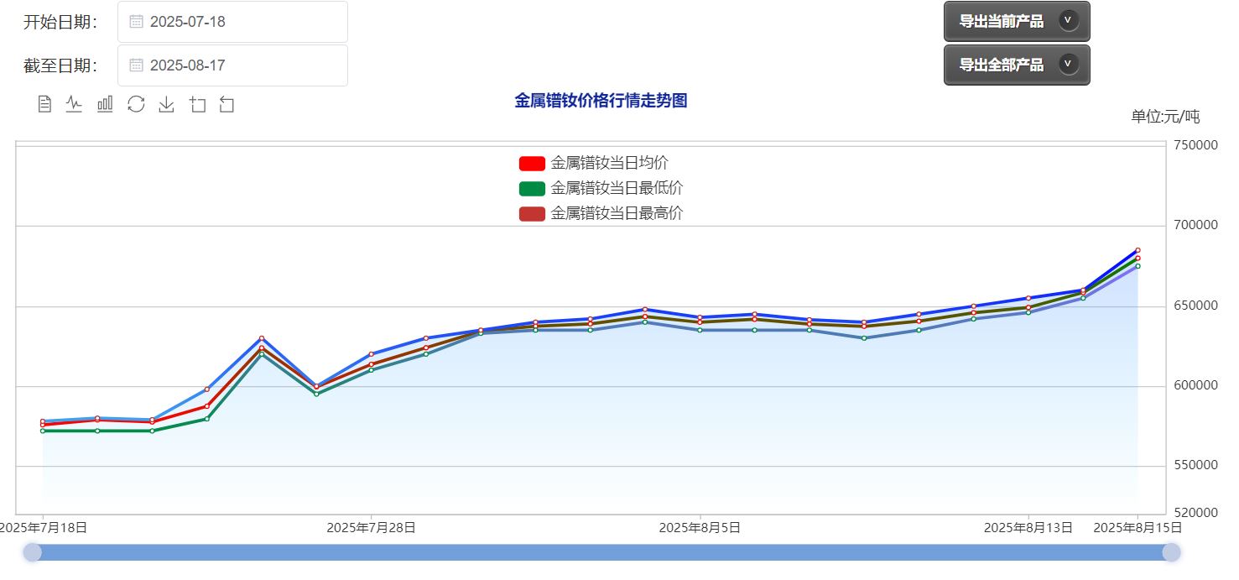Toggle the 金属镨钕当日最高价 legend series
Image resolution: width=1239 pixels, height=580 pixels.
601,213
